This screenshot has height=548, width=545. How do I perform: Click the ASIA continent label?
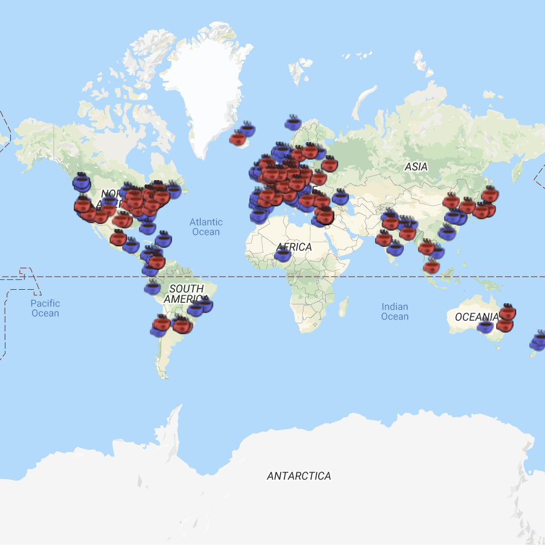pyautogui.click(x=416, y=167)
